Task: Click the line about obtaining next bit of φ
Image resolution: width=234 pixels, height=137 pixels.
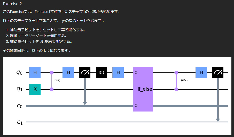Action: 53,21
